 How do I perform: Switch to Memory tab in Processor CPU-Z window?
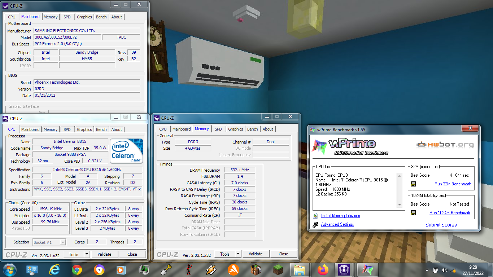51,129
